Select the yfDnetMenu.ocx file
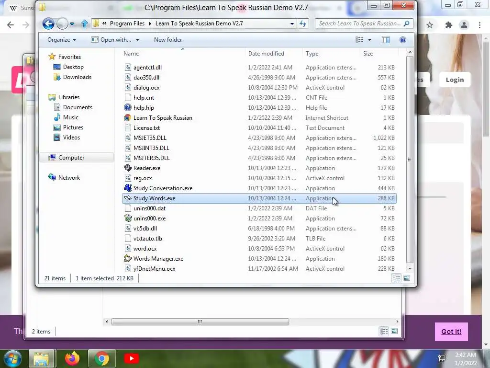The height and width of the screenshot is (368, 490). tap(155, 268)
